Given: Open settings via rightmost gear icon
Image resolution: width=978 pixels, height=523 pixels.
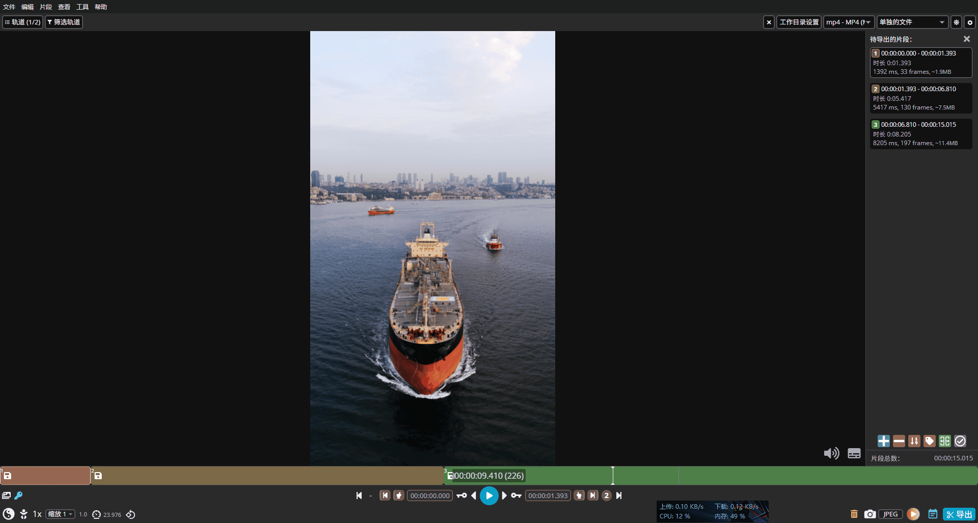Looking at the screenshot, I should (x=970, y=22).
